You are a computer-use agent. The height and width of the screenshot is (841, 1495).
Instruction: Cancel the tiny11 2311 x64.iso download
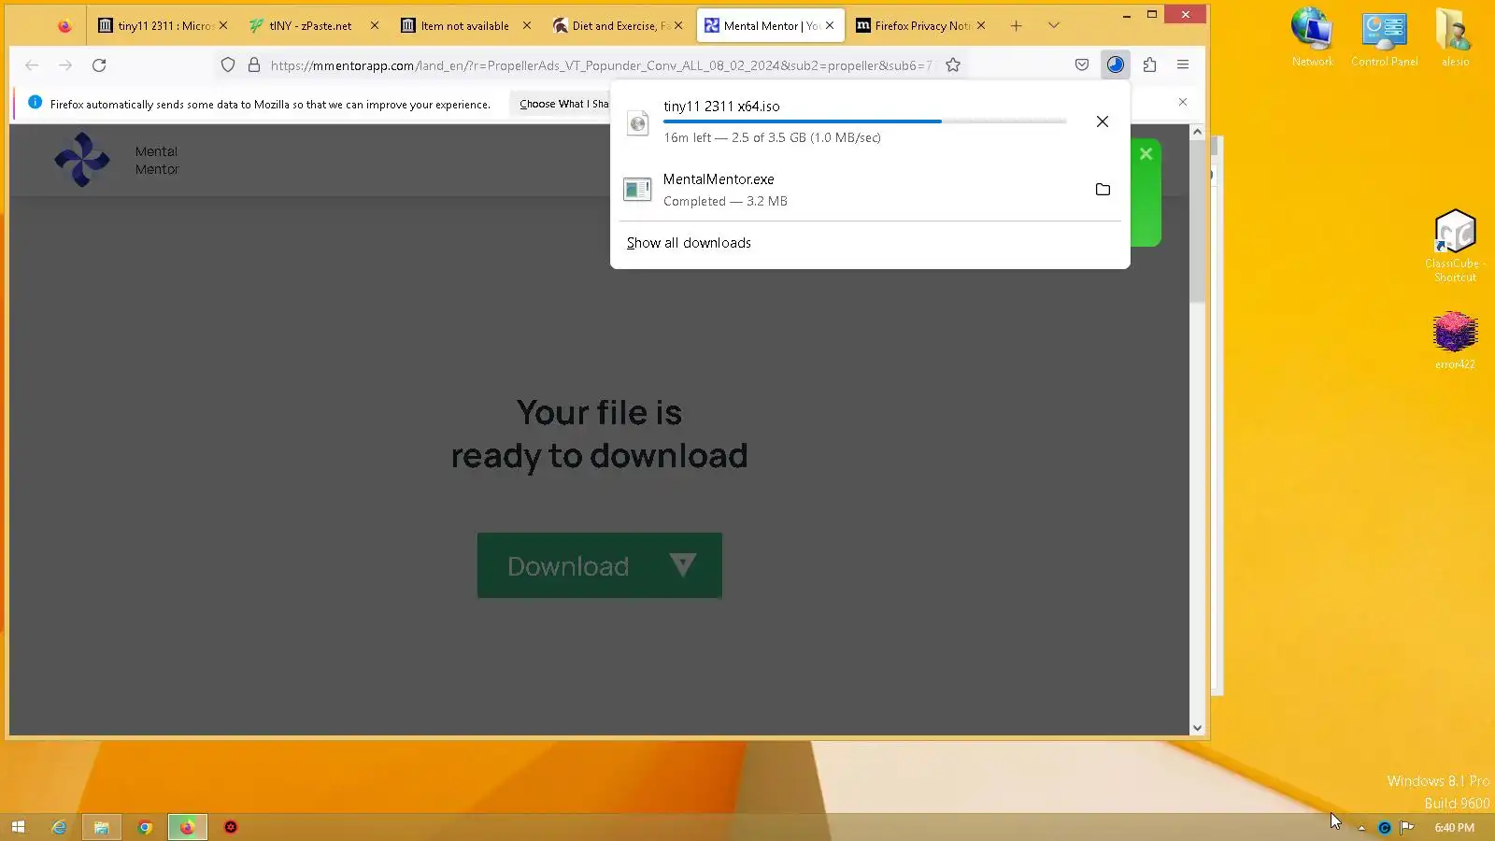pos(1103,121)
